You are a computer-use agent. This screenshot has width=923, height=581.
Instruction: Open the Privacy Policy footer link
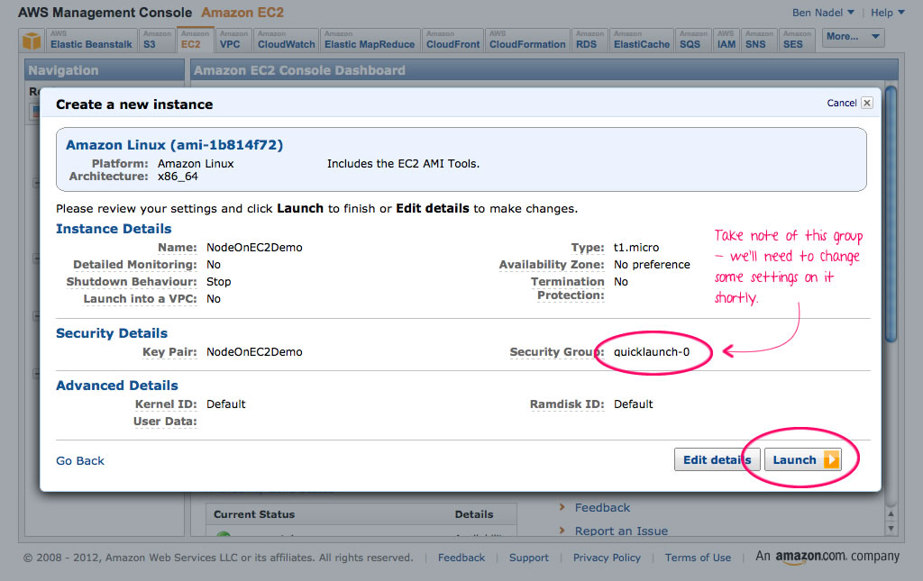[607, 558]
